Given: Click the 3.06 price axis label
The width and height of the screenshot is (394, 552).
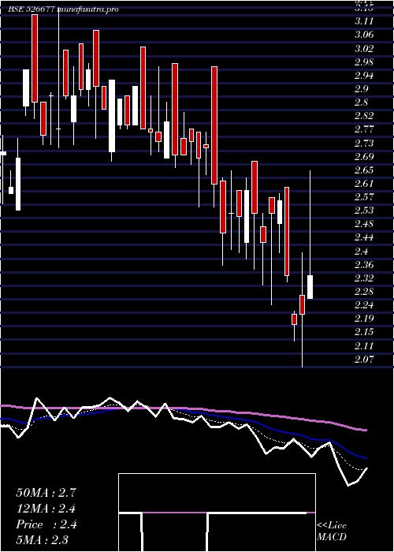Looking at the screenshot, I should 364,35.
